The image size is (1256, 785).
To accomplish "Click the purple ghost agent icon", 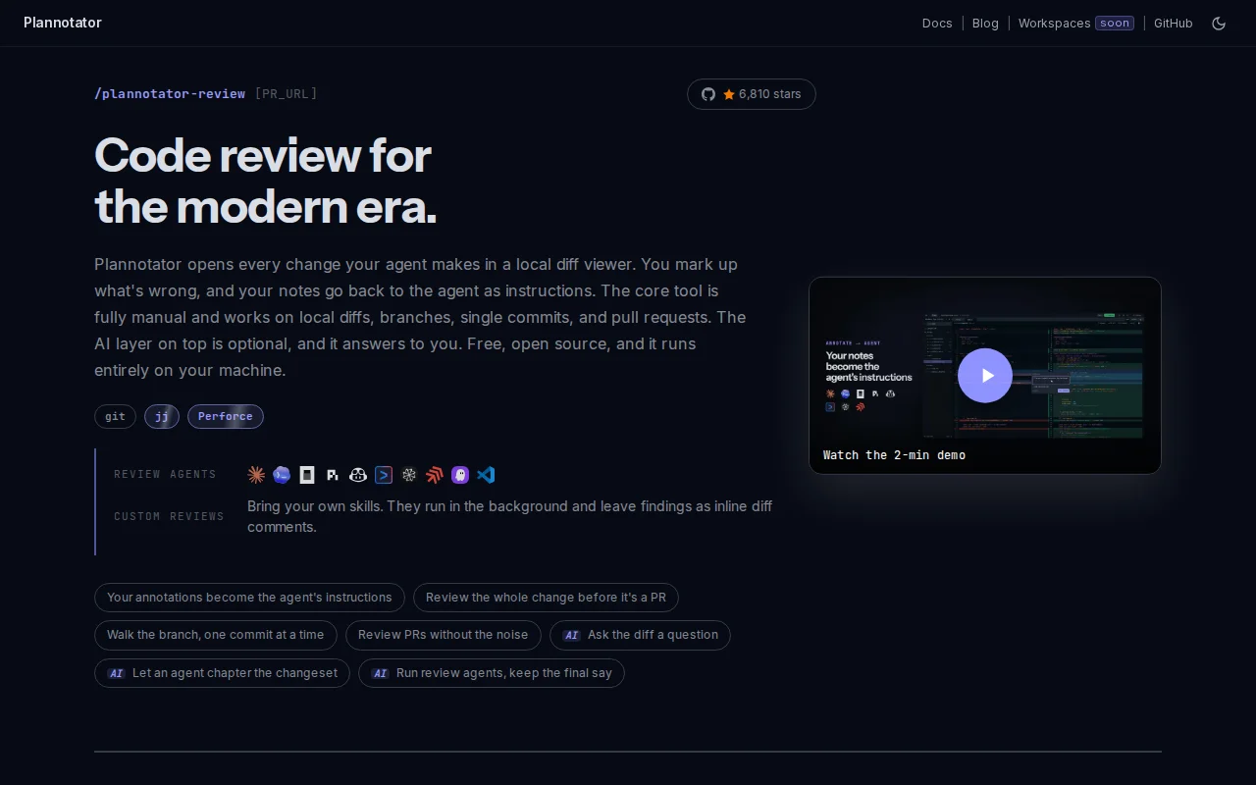I will pos(460,475).
